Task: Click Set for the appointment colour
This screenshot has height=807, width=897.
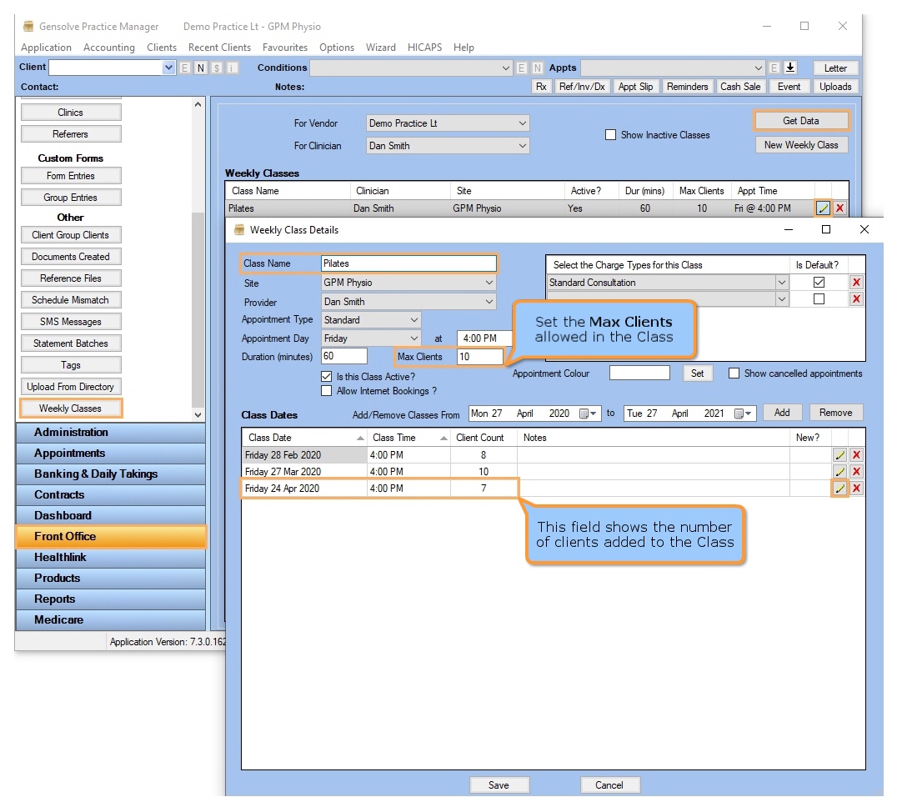Action: click(x=698, y=373)
